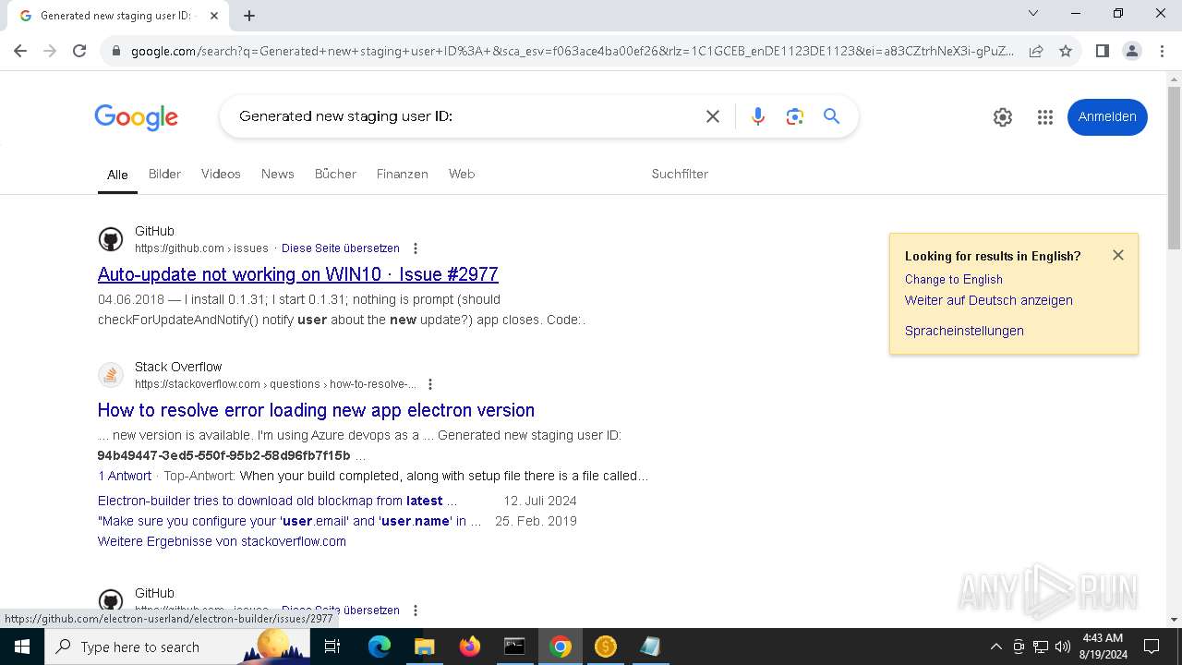The image size is (1182, 665).
Task: Switch to the News tab
Action: (277, 174)
